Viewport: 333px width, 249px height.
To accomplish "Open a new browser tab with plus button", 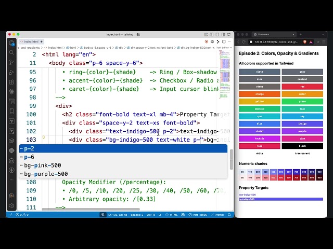I will [301, 34].
